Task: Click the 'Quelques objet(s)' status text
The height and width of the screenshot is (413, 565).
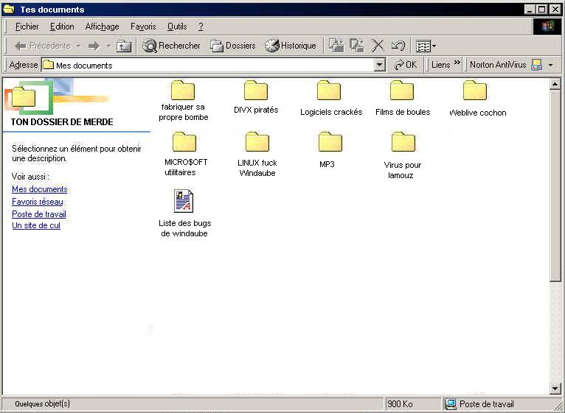Action: point(43,404)
